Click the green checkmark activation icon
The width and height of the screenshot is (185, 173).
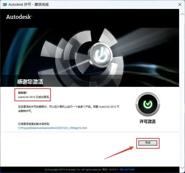click(x=148, y=104)
